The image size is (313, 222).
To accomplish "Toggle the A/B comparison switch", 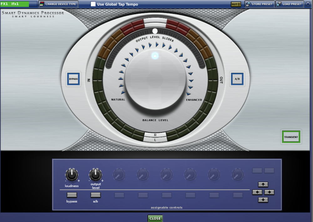I will tap(237, 79).
